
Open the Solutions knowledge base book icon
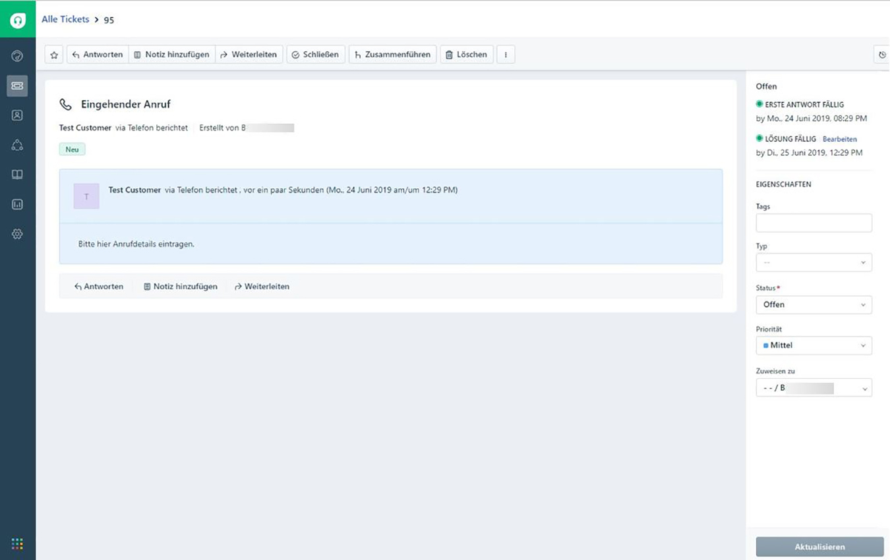click(x=18, y=175)
